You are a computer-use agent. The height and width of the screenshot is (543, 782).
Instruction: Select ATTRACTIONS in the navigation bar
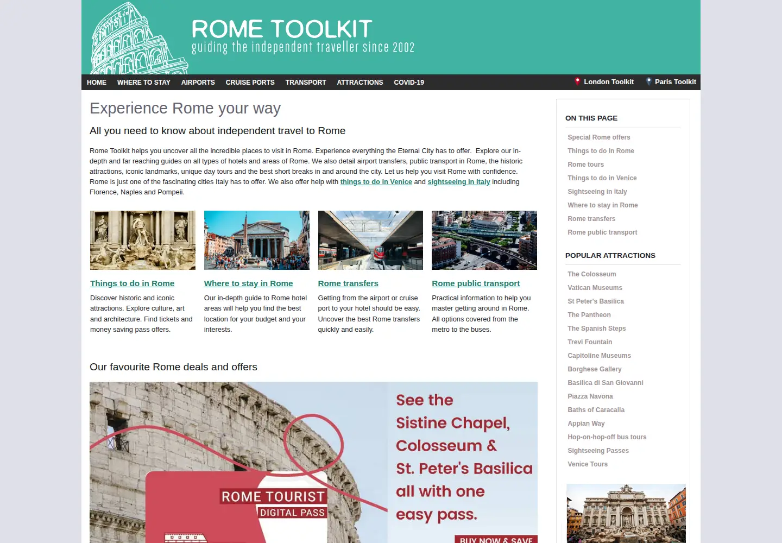[360, 83]
